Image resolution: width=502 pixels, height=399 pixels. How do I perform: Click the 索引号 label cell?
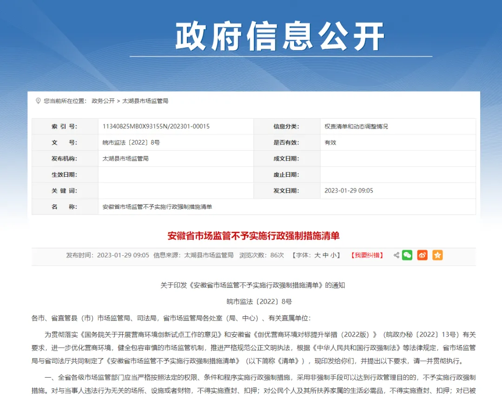[65, 126]
